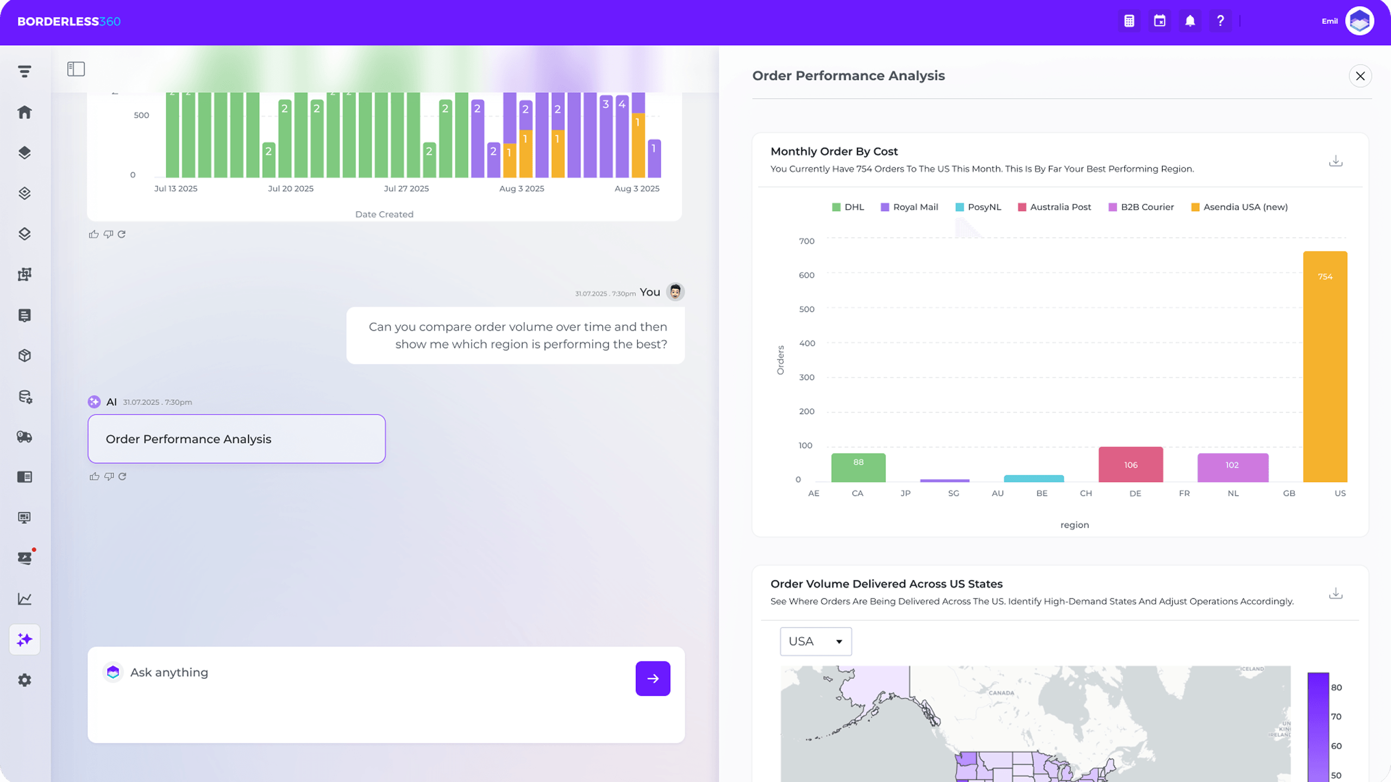The height and width of the screenshot is (782, 1391).
Task: Open the USA country dropdown
Action: pyautogui.click(x=816, y=641)
